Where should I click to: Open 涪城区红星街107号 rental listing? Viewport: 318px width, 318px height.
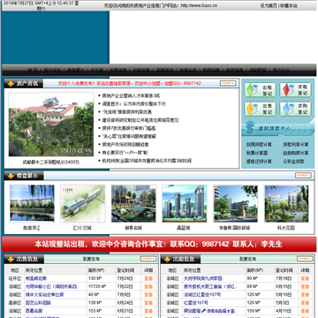point(202,295)
